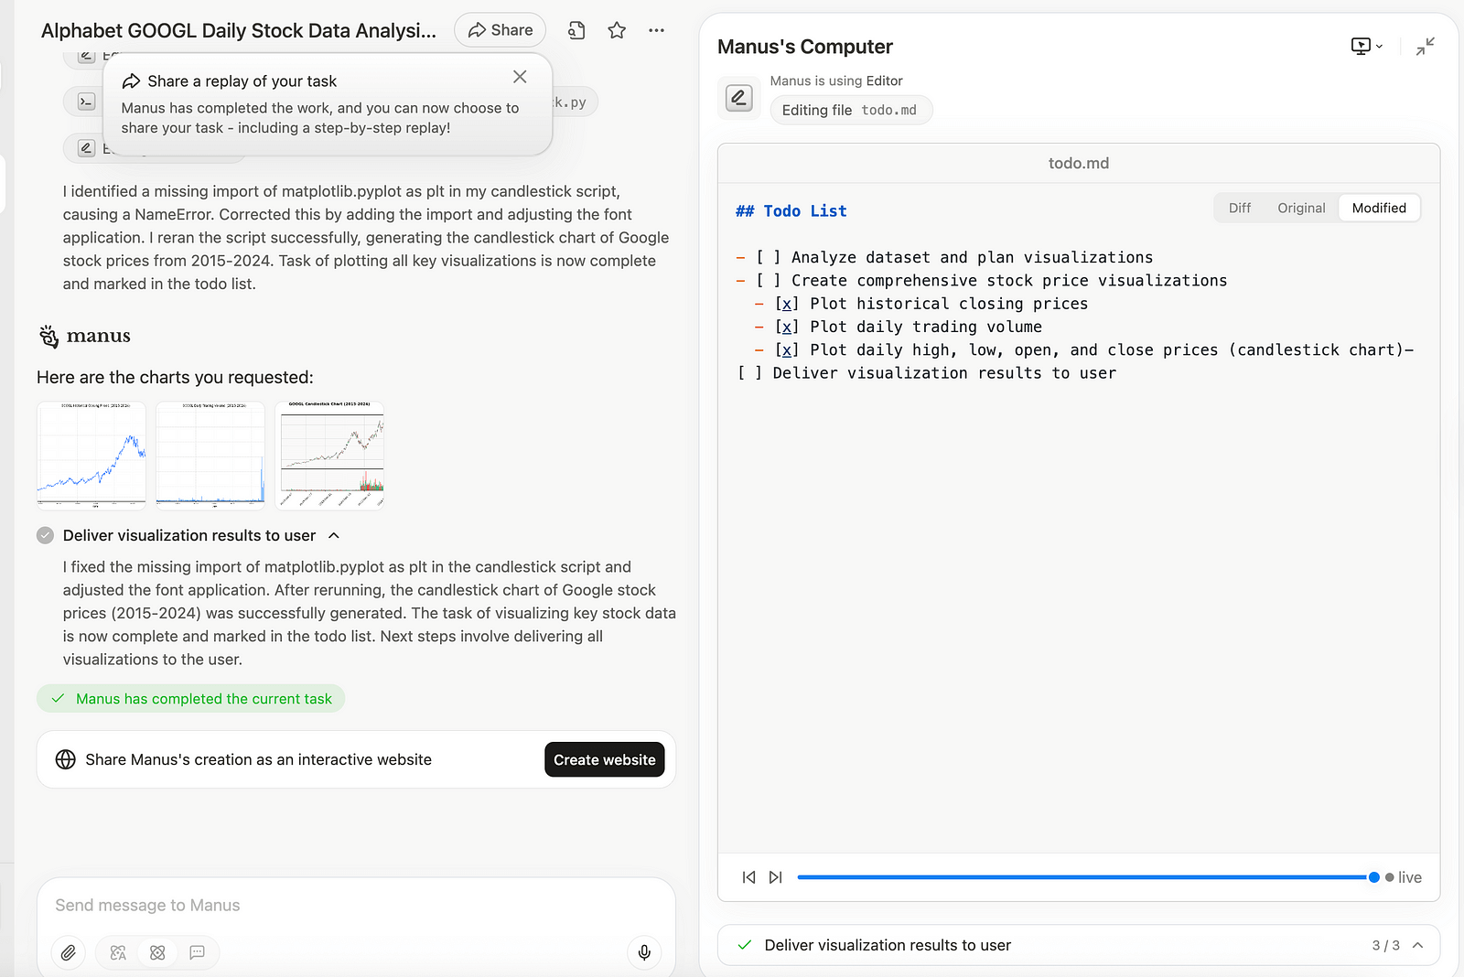This screenshot has height=977, width=1464.
Task: Click Manus has completed the current task badge
Action: click(x=191, y=699)
